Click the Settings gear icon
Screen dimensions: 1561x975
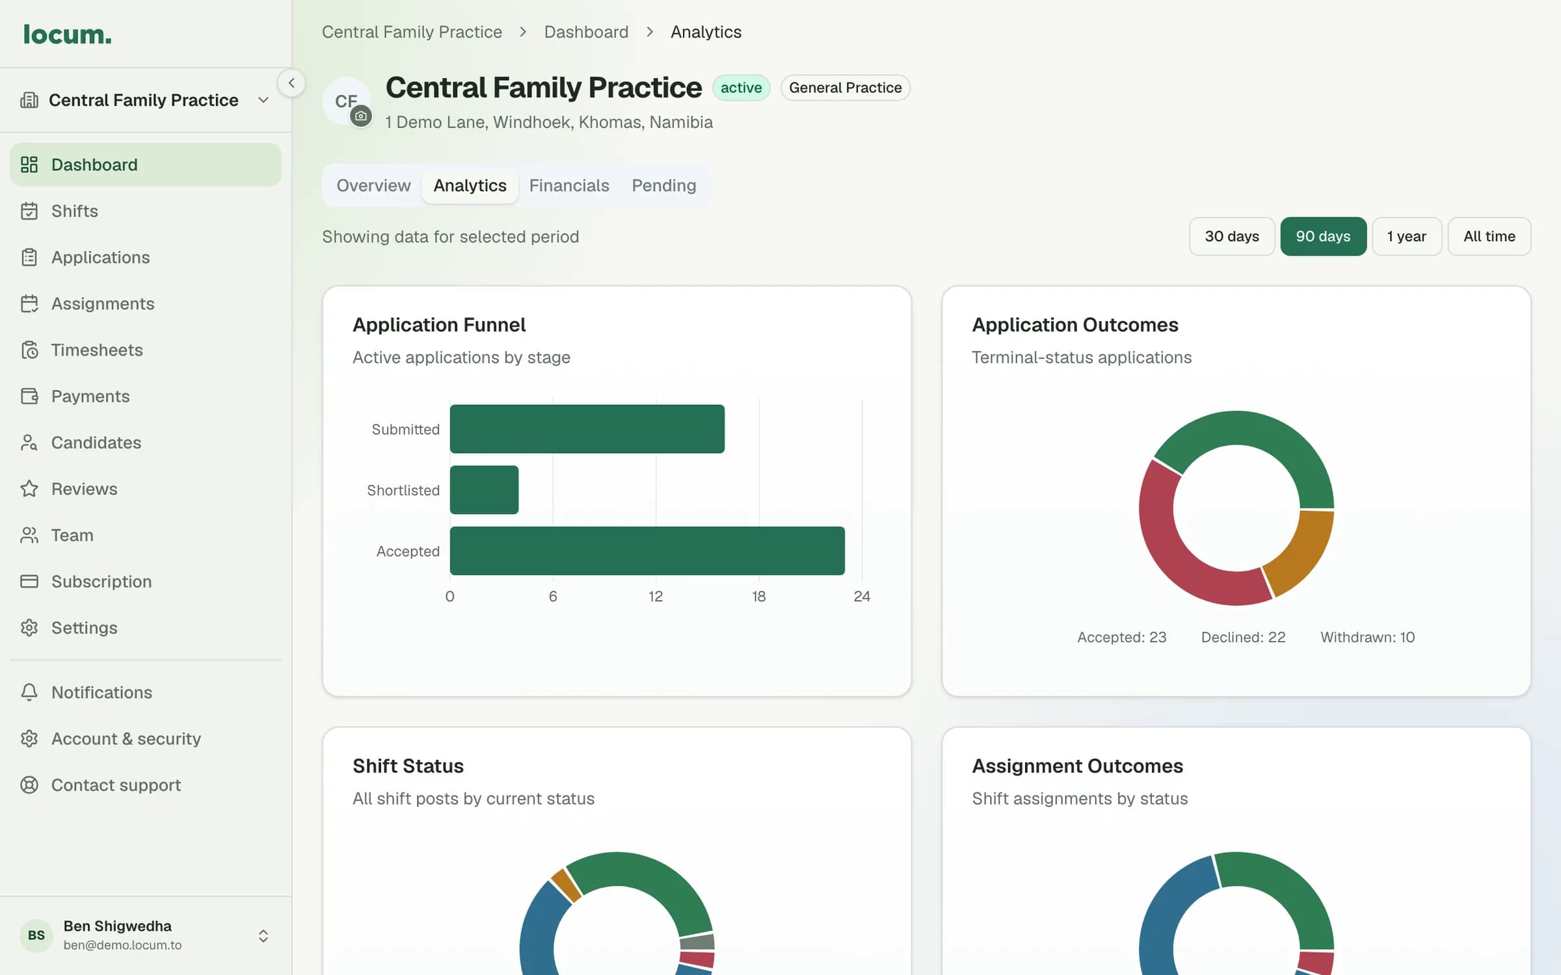(29, 628)
